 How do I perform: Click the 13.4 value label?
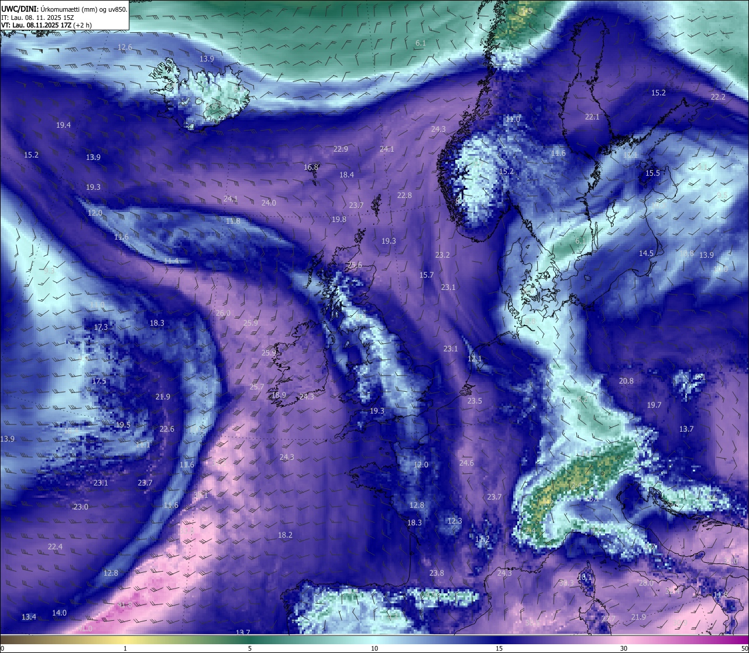pyautogui.click(x=29, y=617)
